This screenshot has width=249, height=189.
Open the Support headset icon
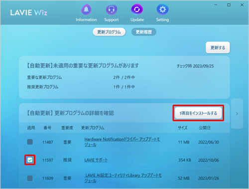(x=112, y=9)
